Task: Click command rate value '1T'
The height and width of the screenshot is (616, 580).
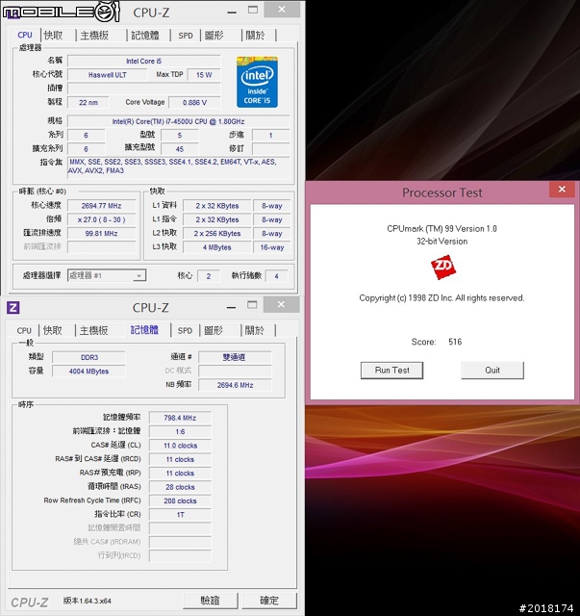Action: pyautogui.click(x=180, y=515)
